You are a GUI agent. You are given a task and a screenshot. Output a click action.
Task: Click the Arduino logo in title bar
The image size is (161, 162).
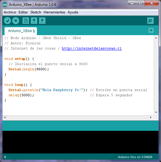click(x=5, y=5)
